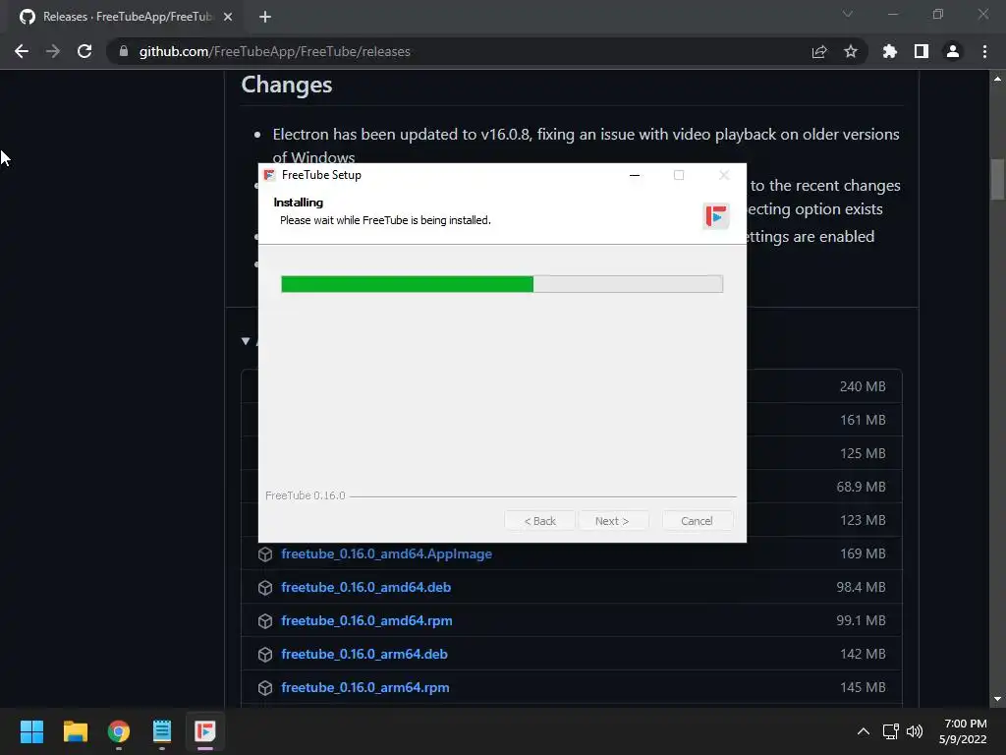Click package icon beside amd64.rpm
This screenshot has height=755, width=1006.
click(265, 621)
